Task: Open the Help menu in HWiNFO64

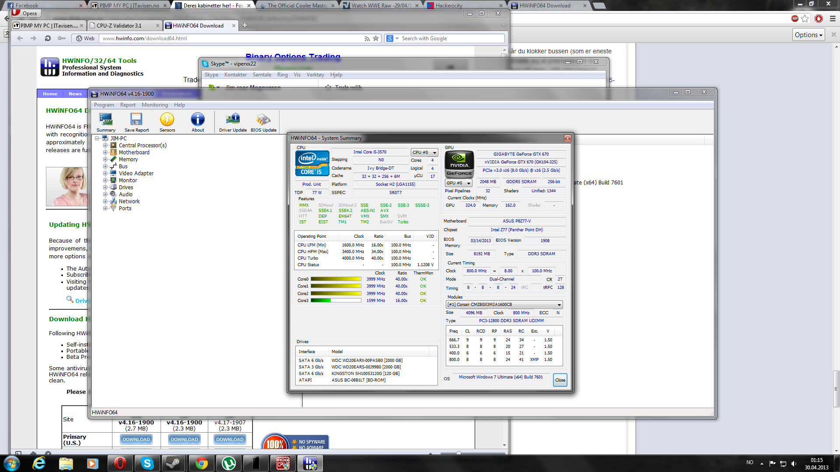Action: (179, 105)
